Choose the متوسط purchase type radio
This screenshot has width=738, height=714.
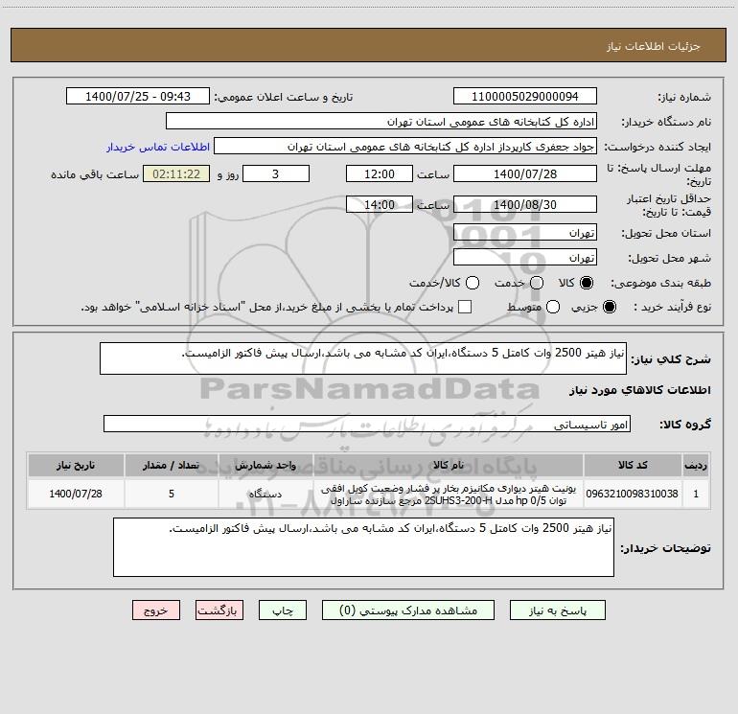point(553,307)
